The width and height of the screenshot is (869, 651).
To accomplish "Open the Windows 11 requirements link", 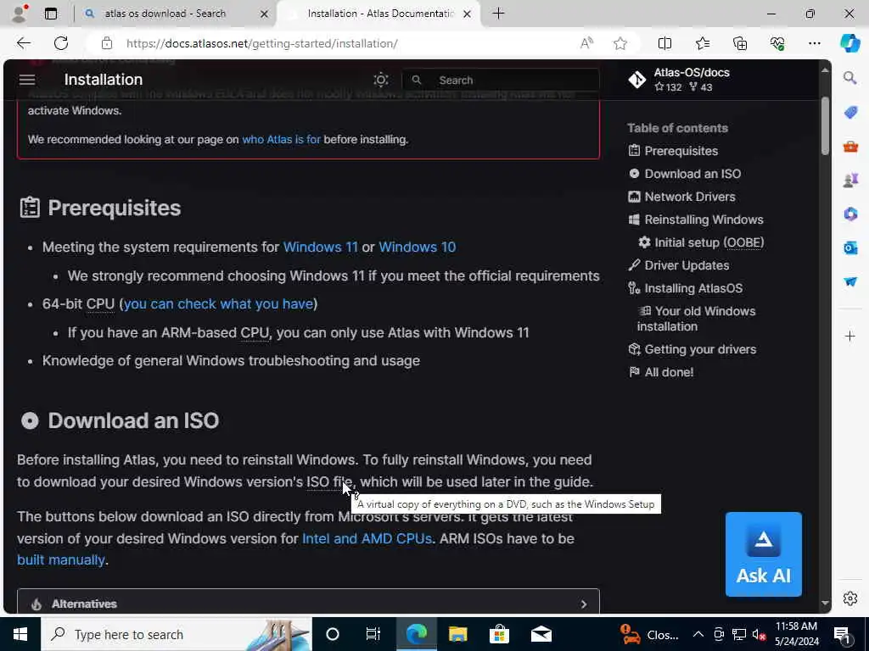I will coord(320,247).
